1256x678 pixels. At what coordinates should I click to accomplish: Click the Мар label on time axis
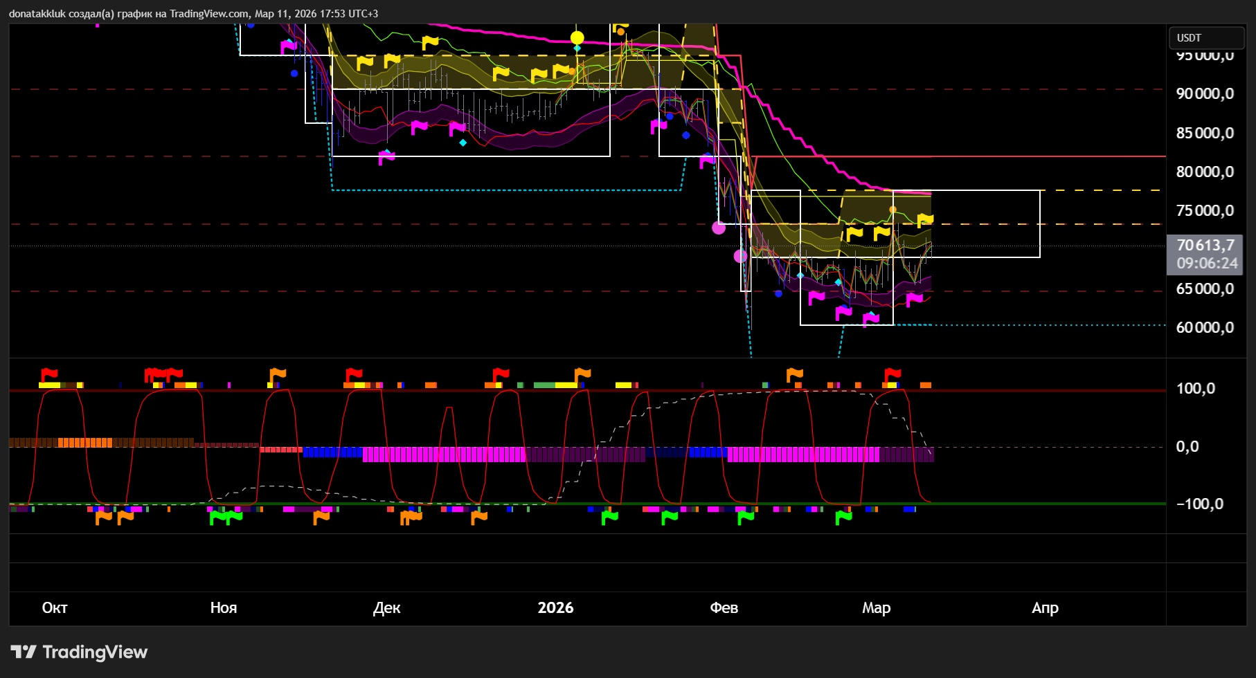[876, 607]
